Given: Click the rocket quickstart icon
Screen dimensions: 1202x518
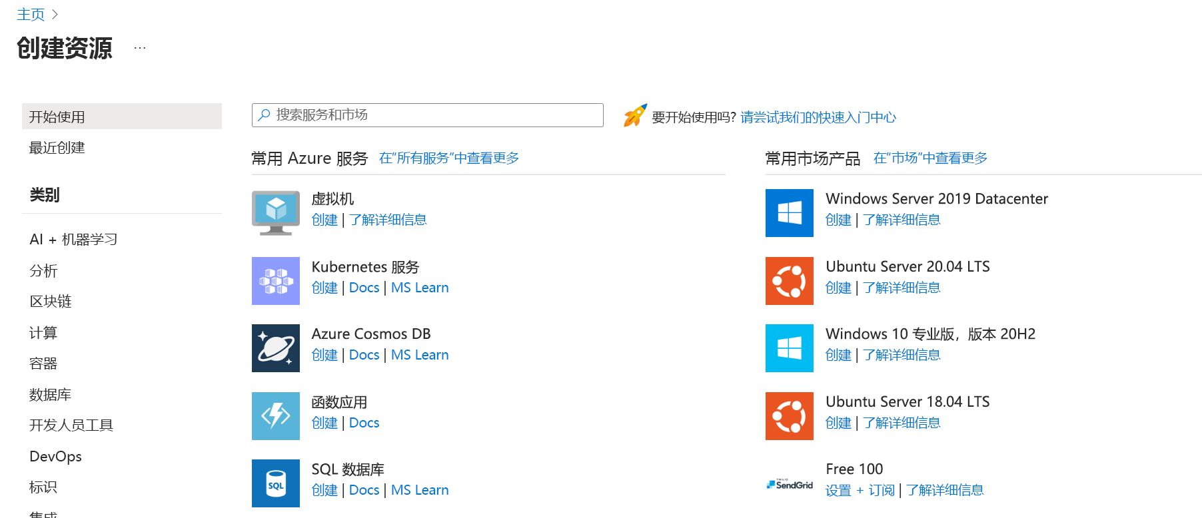Looking at the screenshot, I should coord(635,116).
